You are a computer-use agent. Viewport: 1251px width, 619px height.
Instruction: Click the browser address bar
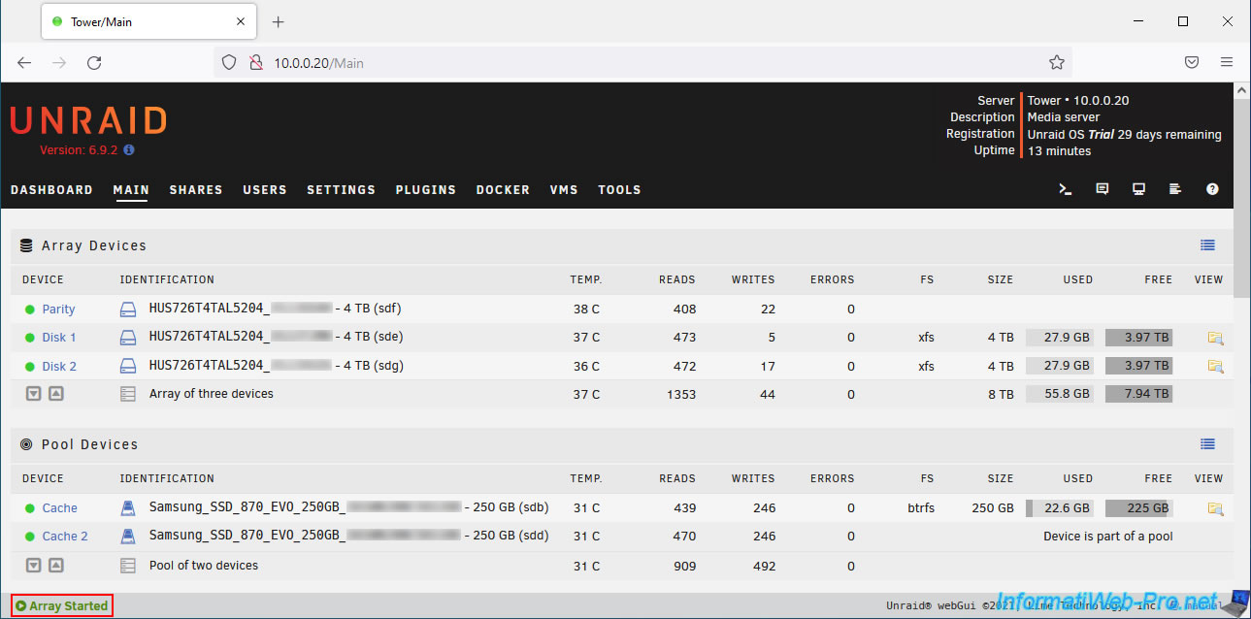tap(641, 63)
